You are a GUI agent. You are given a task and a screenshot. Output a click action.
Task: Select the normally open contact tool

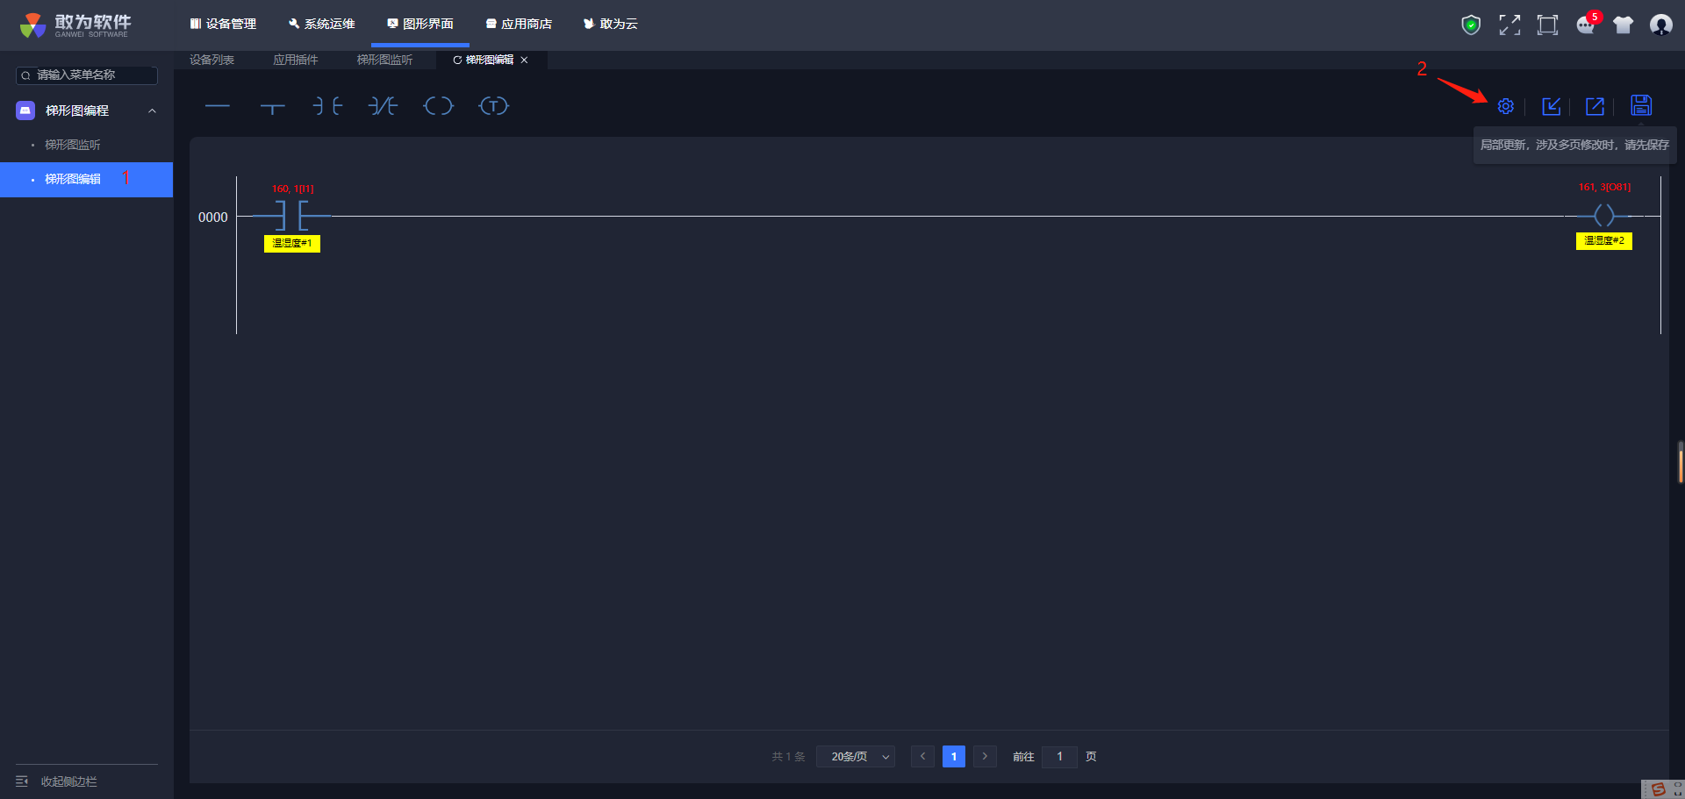click(x=327, y=106)
